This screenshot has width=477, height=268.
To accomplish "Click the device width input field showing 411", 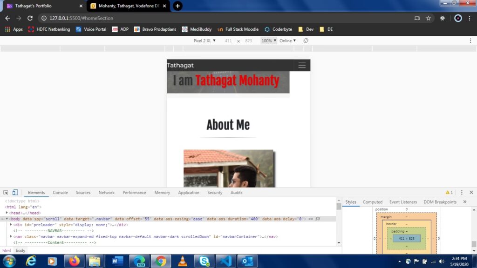I will click(228, 41).
